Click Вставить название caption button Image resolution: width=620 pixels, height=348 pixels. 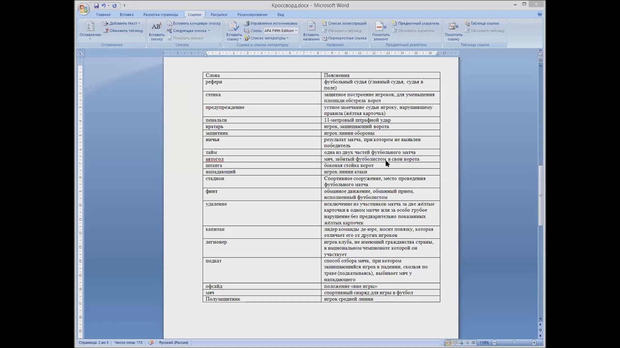click(x=311, y=31)
